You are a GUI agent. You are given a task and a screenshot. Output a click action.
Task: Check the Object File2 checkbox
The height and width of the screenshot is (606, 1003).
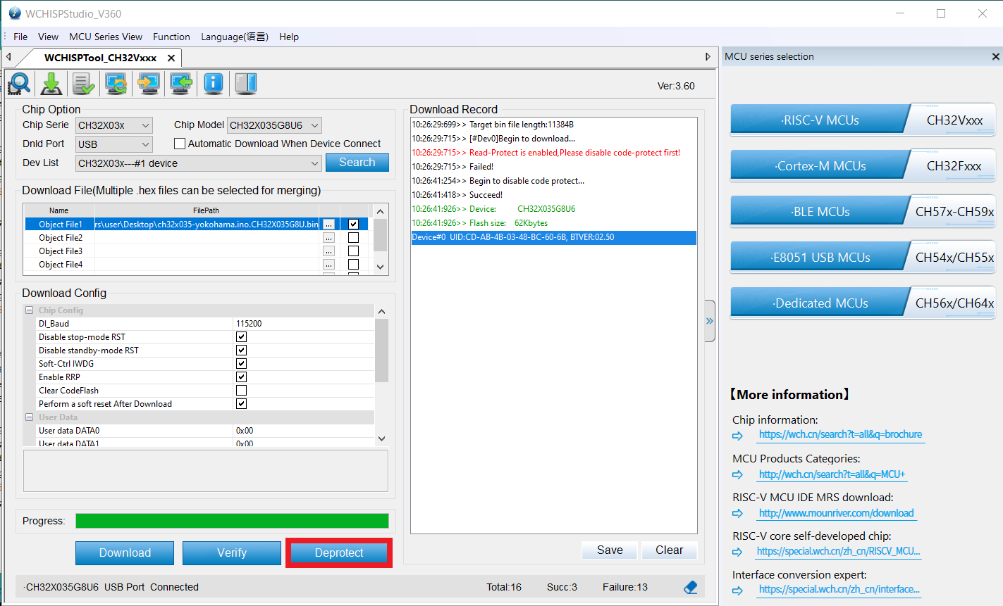tap(353, 237)
